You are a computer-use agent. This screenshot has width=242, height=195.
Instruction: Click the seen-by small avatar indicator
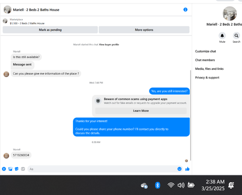[186, 161]
